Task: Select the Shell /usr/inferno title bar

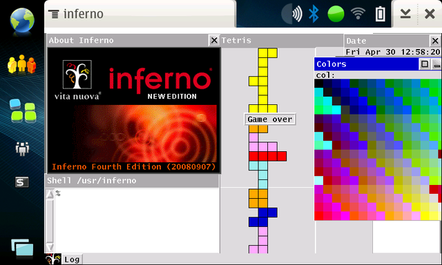Action: pos(132,181)
